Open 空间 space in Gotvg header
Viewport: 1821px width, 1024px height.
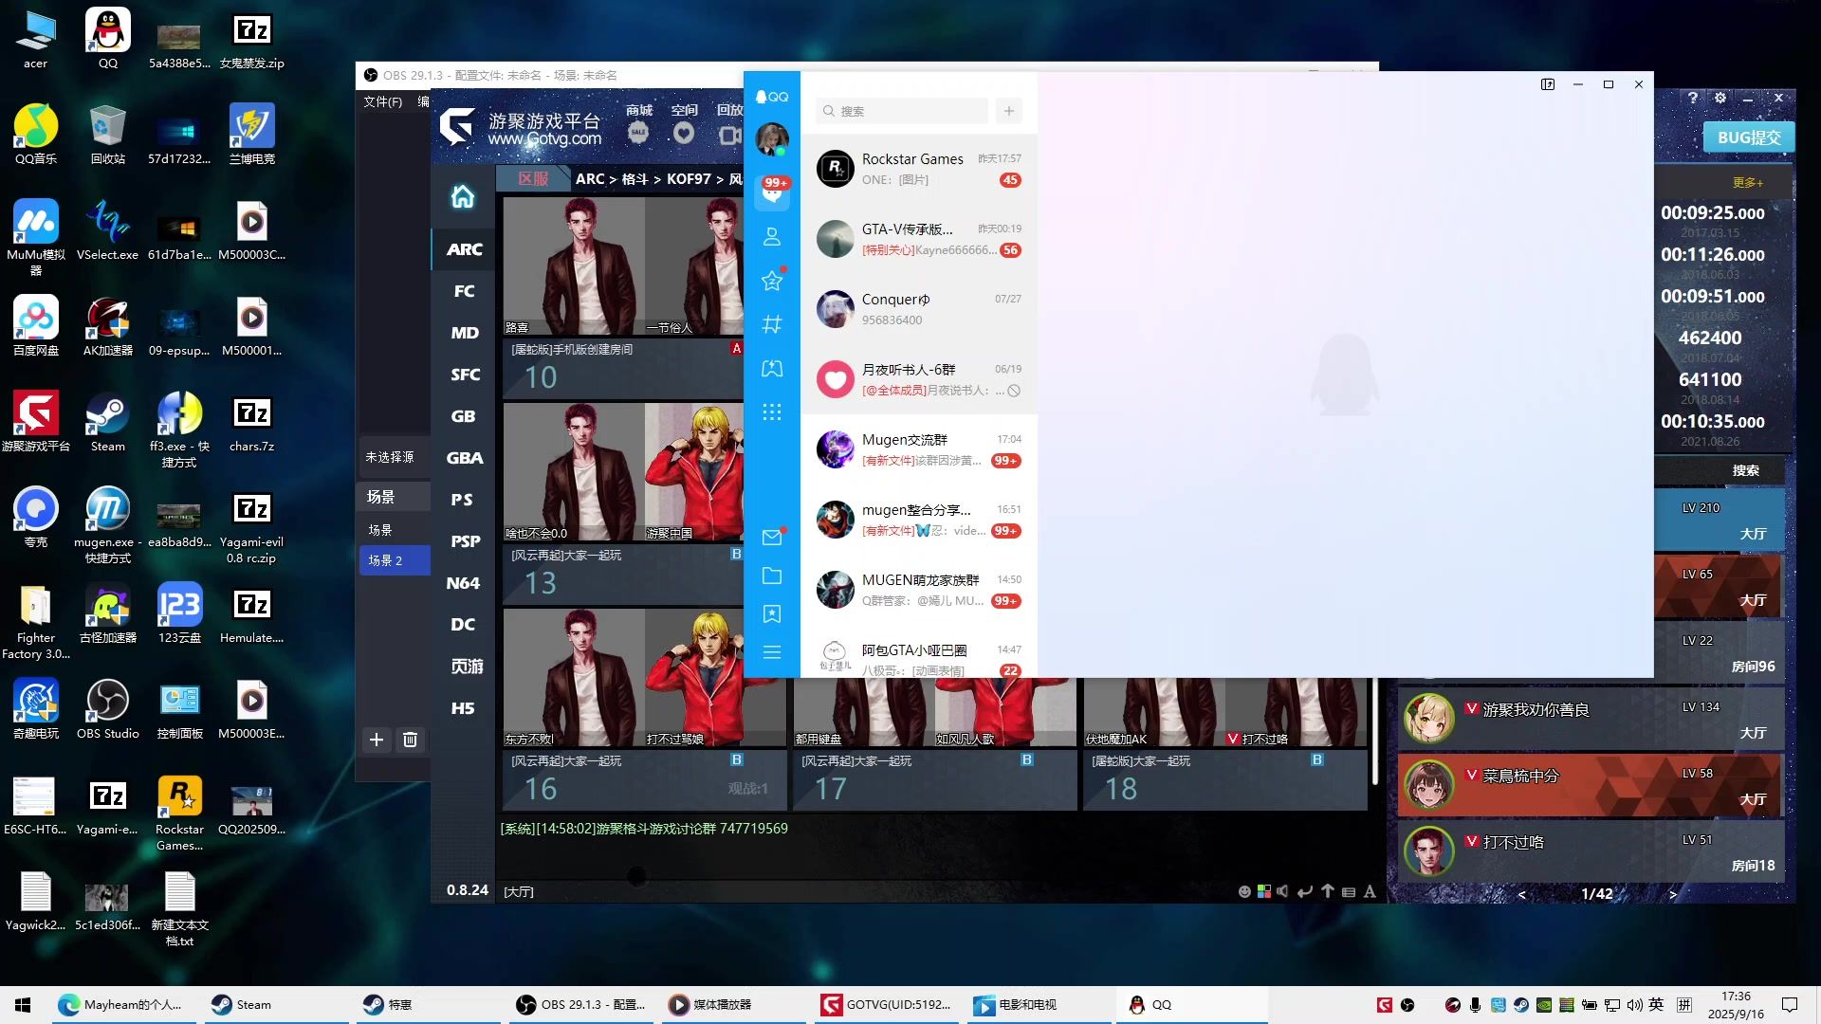click(x=684, y=123)
